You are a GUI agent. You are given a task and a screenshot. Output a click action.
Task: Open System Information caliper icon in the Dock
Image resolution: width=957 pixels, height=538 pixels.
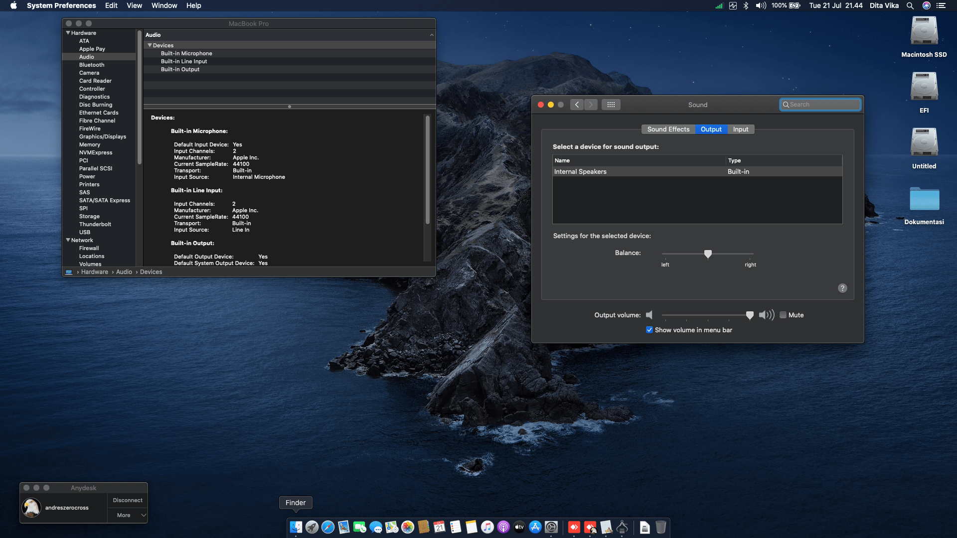(x=622, y=527)
